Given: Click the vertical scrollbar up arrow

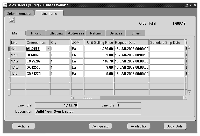Looking at the screenshot, I should 189,48.
